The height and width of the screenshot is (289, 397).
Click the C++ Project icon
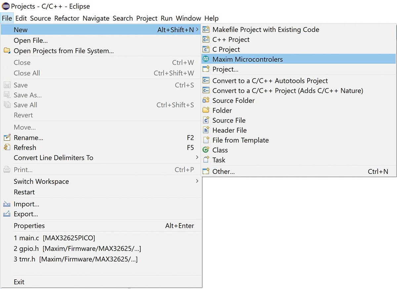click(206, 39)
